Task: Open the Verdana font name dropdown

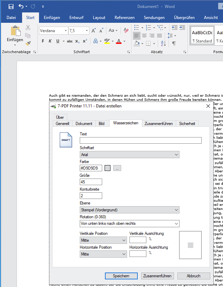Action: [x=66, y=31]
